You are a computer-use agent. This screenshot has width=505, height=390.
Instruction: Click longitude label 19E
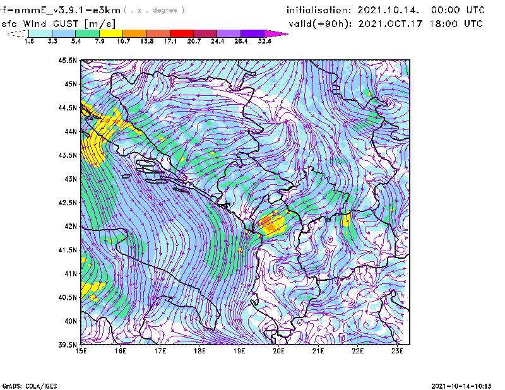[x=239, y=351]
